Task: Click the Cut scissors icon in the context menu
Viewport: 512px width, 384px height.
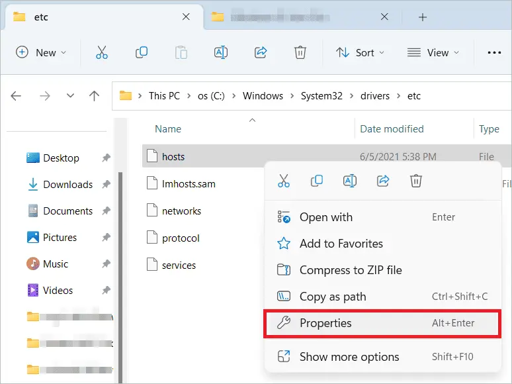Action: [284, 180]
